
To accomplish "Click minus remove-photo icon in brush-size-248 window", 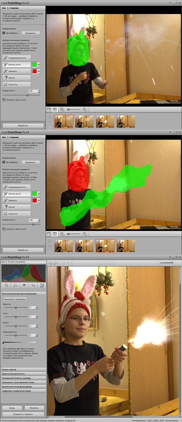I will 49,246.
